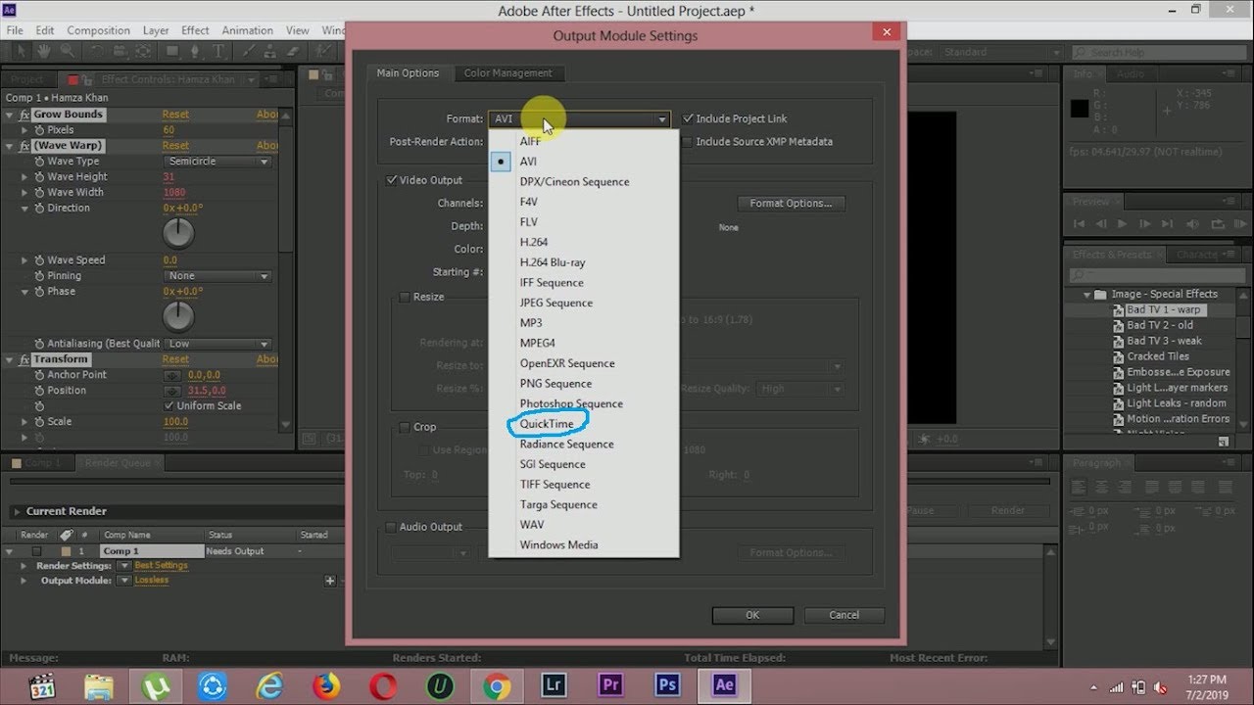Select the Hand tool

coord(46,51)
